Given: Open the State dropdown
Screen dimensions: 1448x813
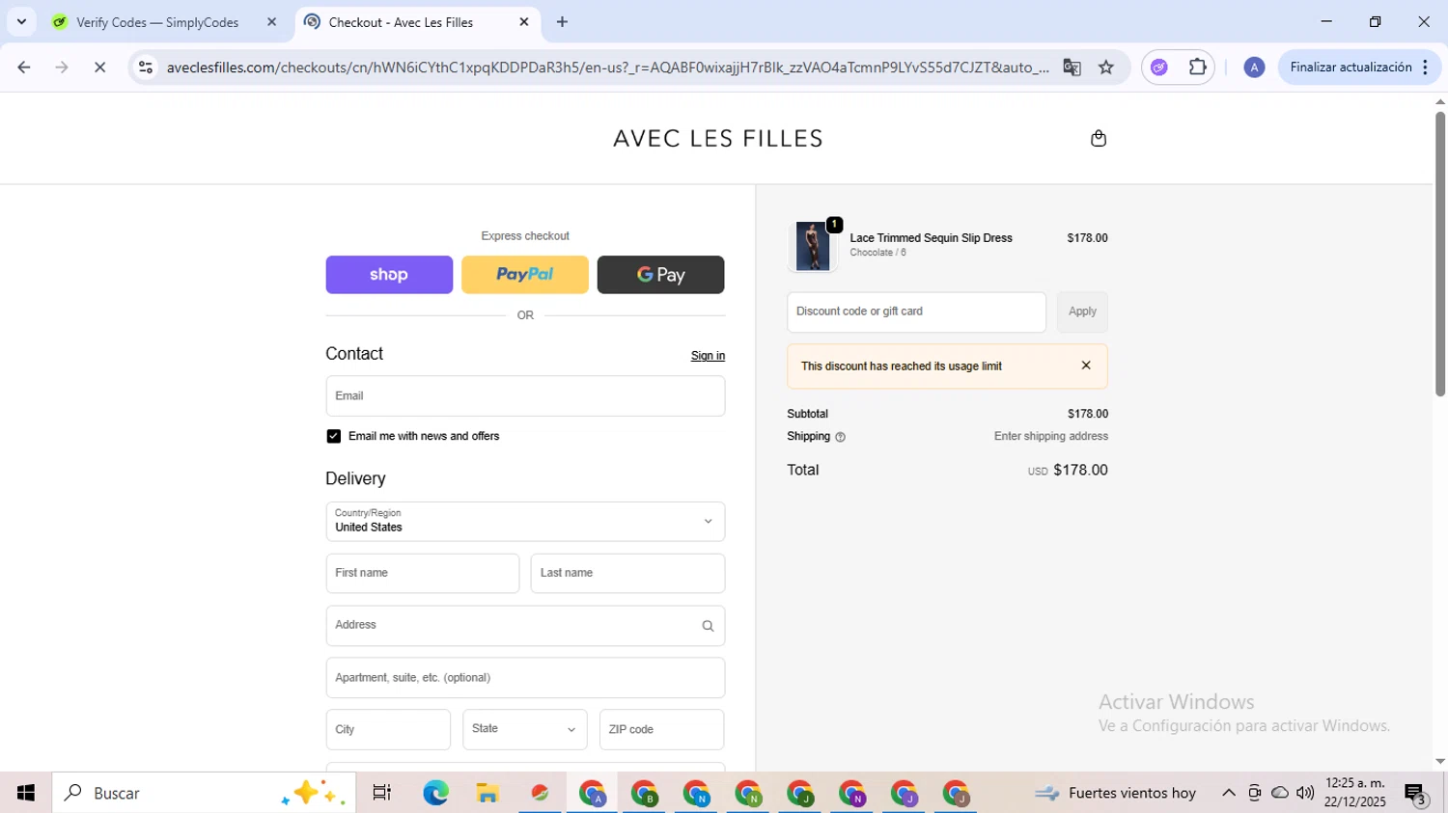Looking at the screenshot, I should (x=525, y=730).
